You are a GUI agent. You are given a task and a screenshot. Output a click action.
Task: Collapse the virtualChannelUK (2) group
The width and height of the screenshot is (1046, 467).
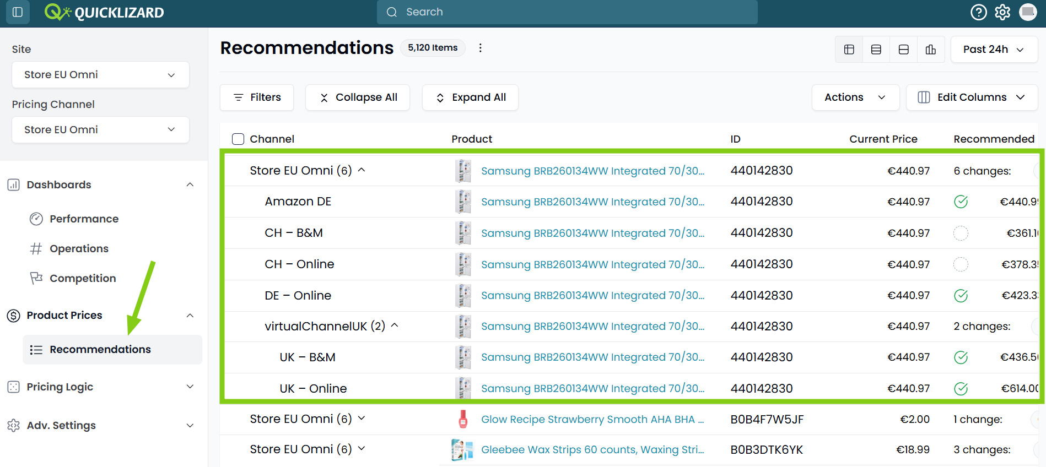point(395,326)
